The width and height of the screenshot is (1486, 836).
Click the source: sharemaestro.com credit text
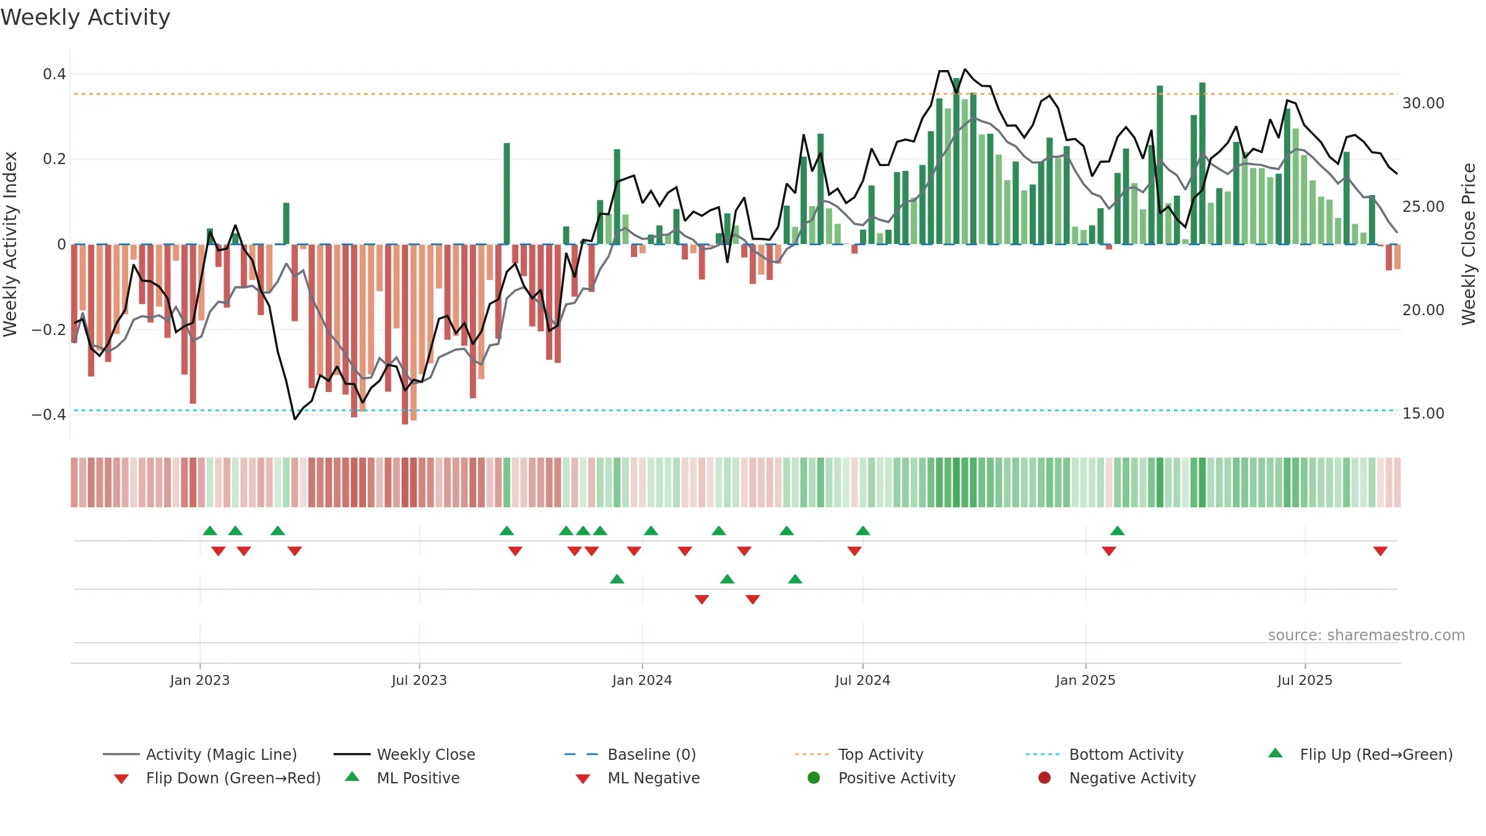pyautogui.click(x=1367, y=635)
